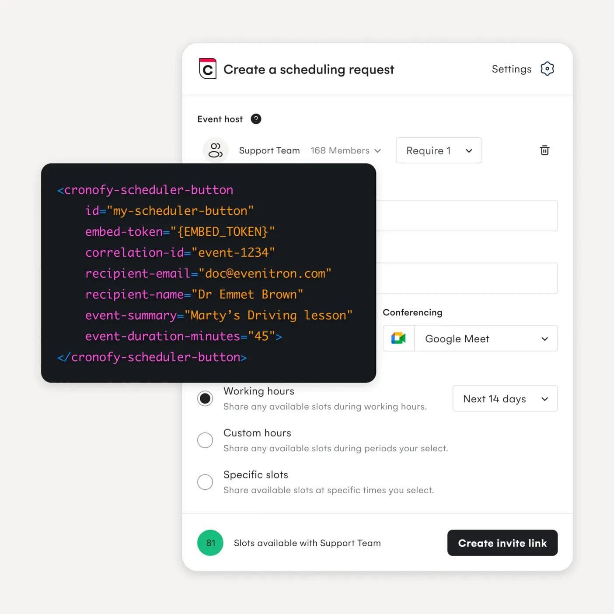Delete the Support Team host with trash icon
This screenshot has height=614, width=614.
(544, 150)
